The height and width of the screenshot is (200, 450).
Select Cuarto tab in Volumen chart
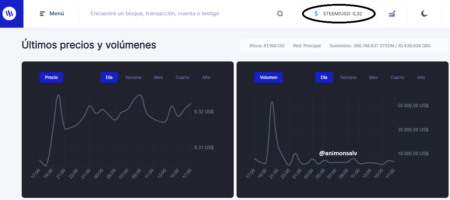[397, 77]
